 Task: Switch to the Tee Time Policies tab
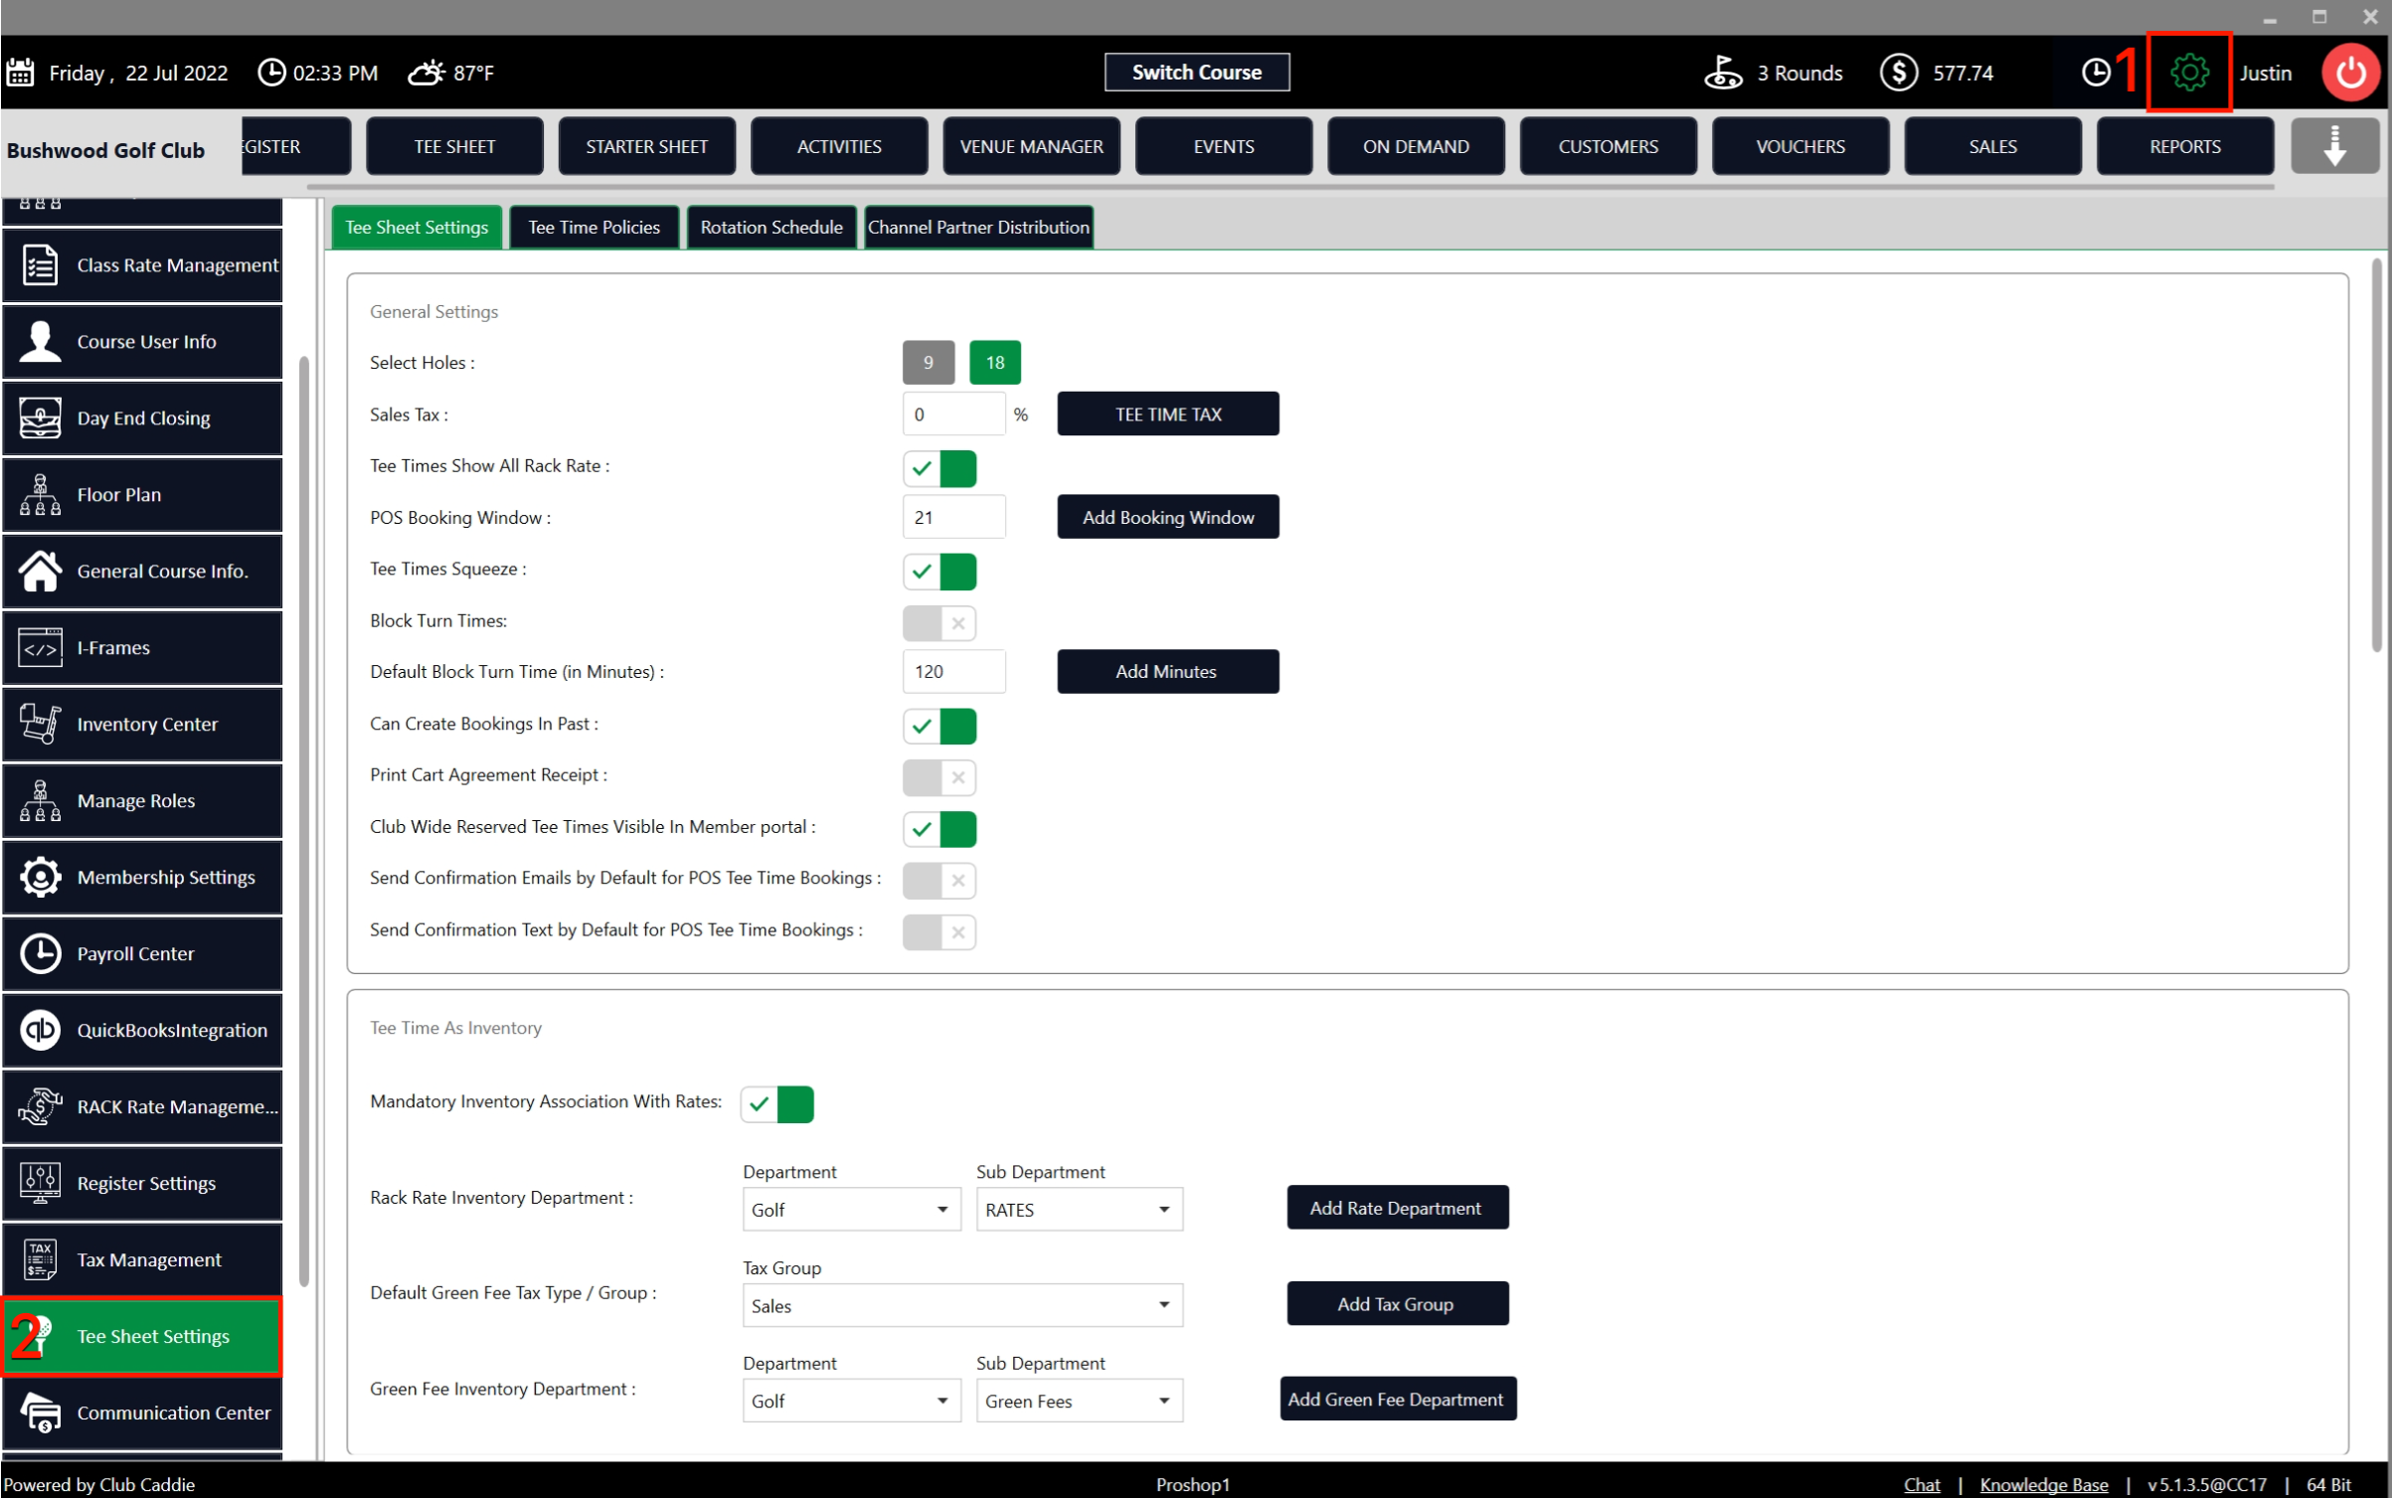[594, 228]
